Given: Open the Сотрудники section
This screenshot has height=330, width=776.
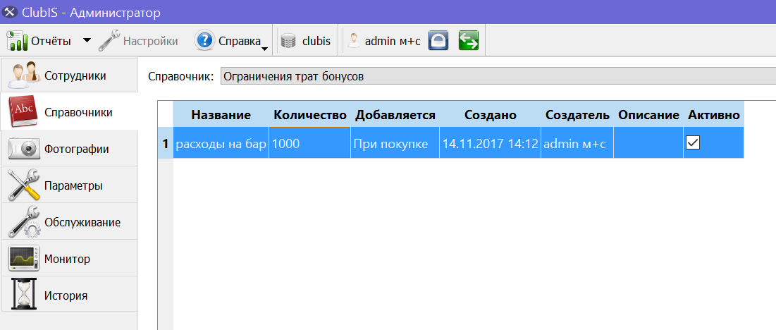Looking at the screenshot, I should (69, 75).
